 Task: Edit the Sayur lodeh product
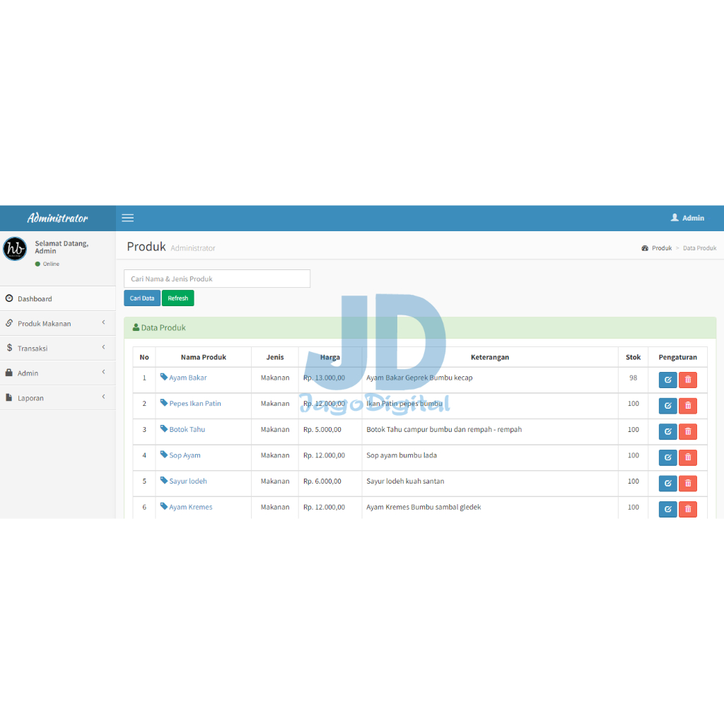tap(667, 484)
